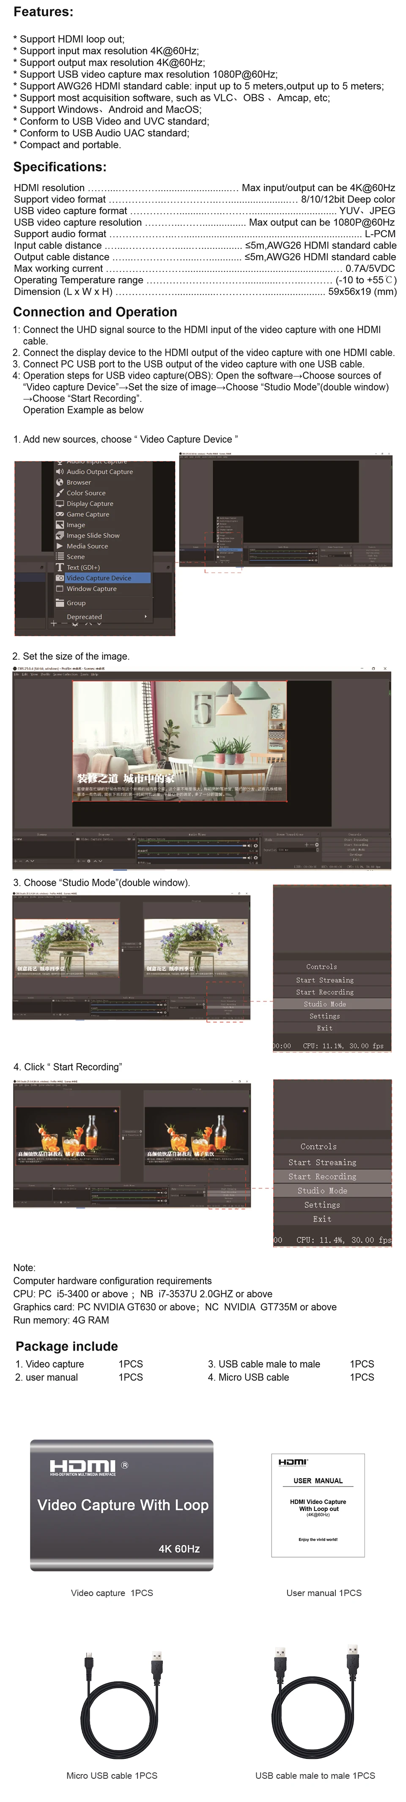Viewport: 406px width, 1802px height.
Task: Select Window Capture menu entry
Action: click(x=91, y=589)
